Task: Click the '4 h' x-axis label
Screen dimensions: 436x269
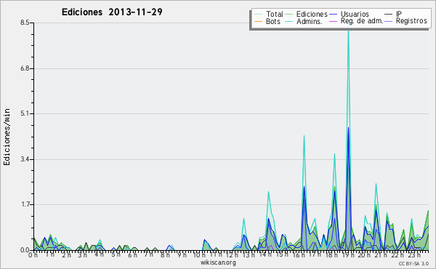Action: [100, 254]
